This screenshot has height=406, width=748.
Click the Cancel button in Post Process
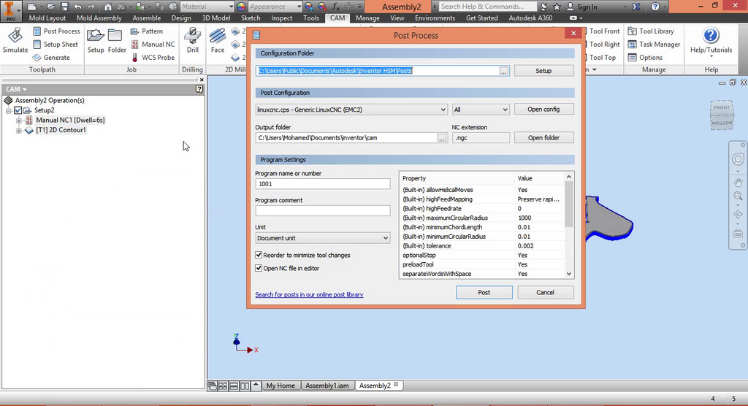[x=545, y=293]
